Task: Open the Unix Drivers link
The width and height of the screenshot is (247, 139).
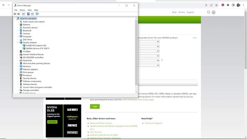Action: pos(96,132)
